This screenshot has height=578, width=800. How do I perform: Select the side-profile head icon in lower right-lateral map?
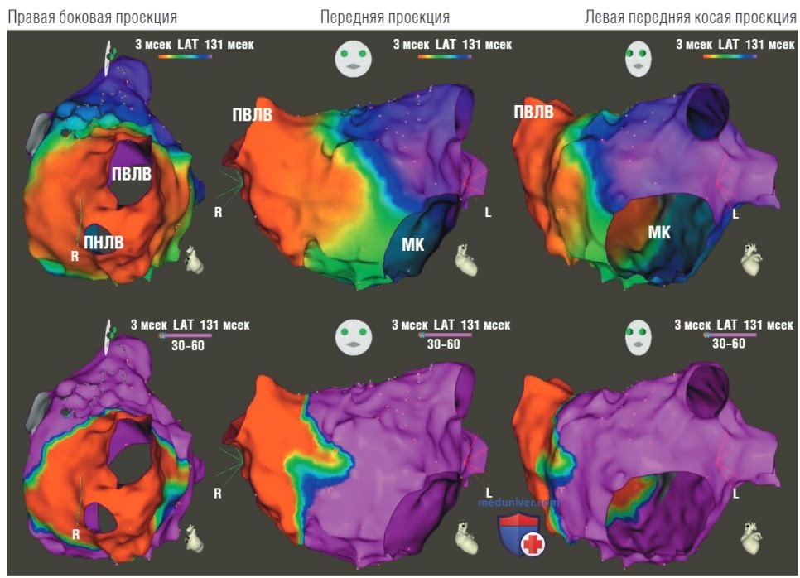point(109,337)
